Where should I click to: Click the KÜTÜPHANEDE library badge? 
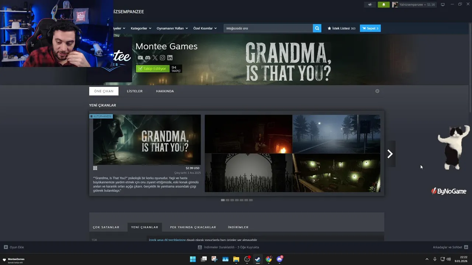point(101,116)
